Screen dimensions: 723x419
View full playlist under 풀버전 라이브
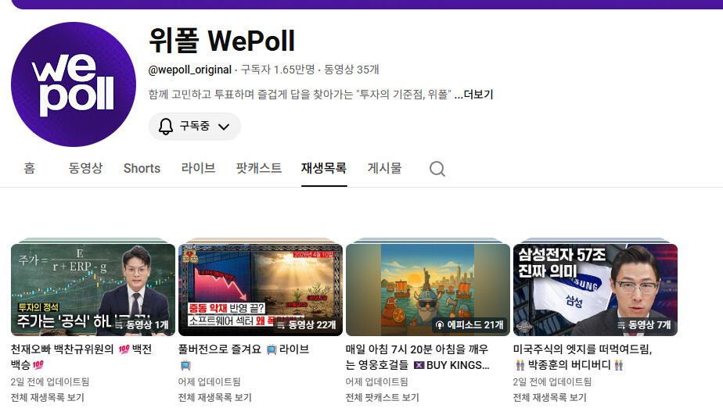pyautogui.click(x=215, y=397)
